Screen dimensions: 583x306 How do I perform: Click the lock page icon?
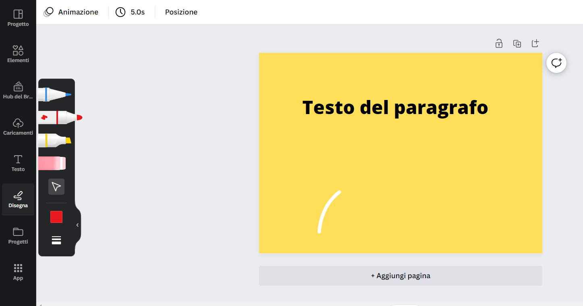coord(499,44)
